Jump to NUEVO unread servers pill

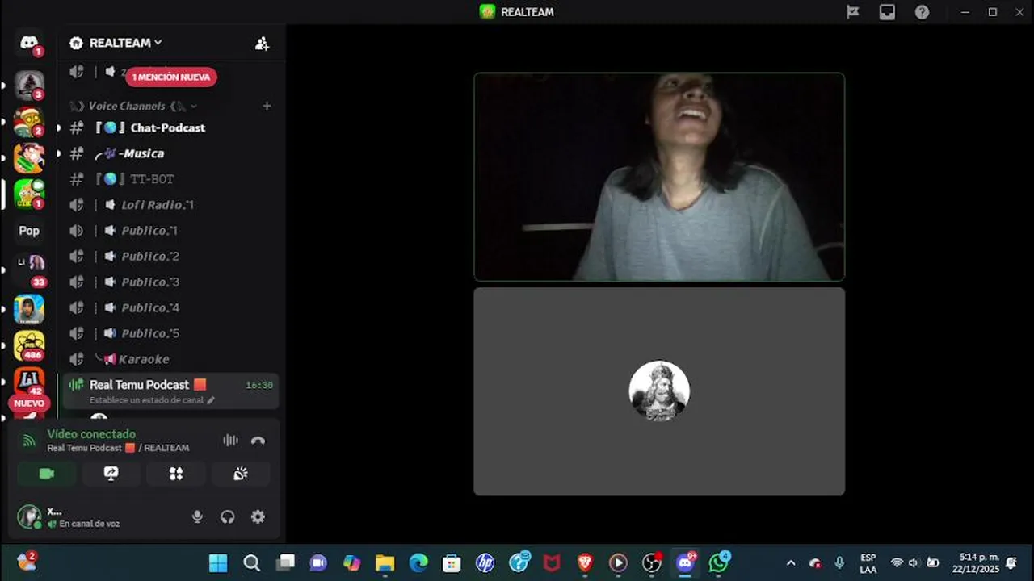(29, 403)
